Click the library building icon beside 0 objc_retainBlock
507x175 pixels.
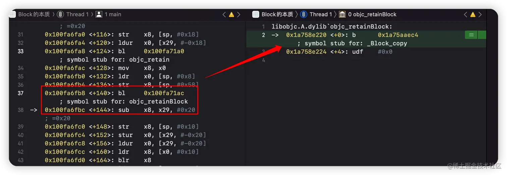342,14
